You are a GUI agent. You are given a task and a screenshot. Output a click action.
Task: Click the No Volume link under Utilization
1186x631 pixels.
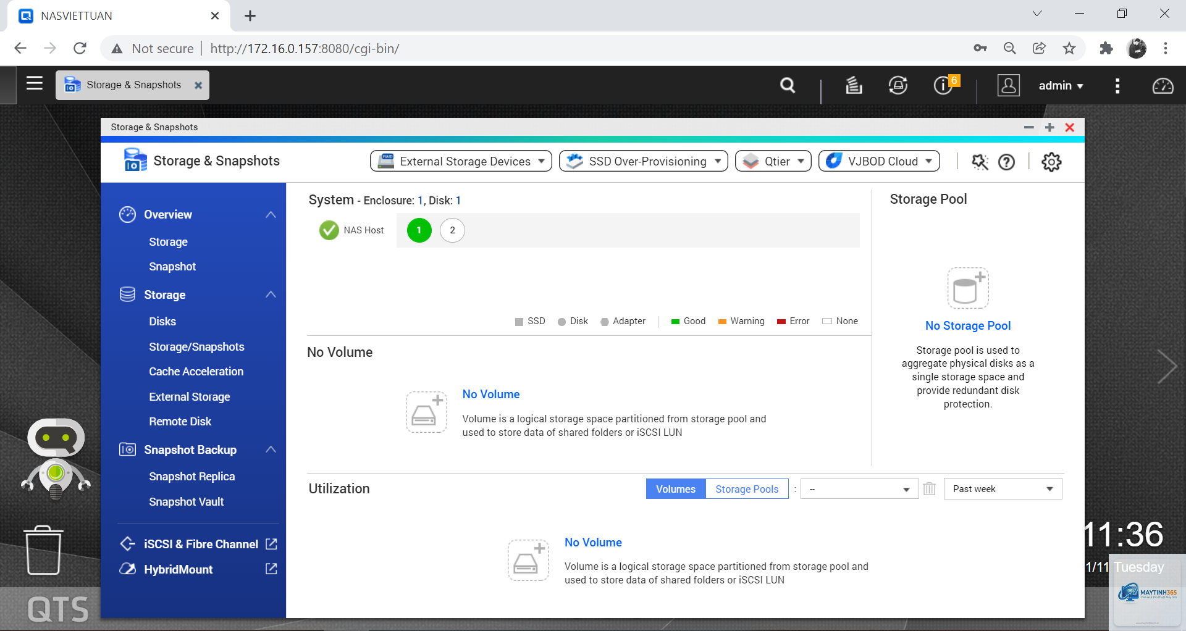[593, 542]
